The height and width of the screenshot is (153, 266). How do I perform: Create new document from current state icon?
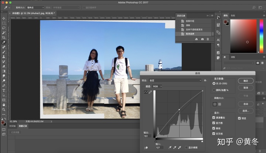click(x=196, y=39)
